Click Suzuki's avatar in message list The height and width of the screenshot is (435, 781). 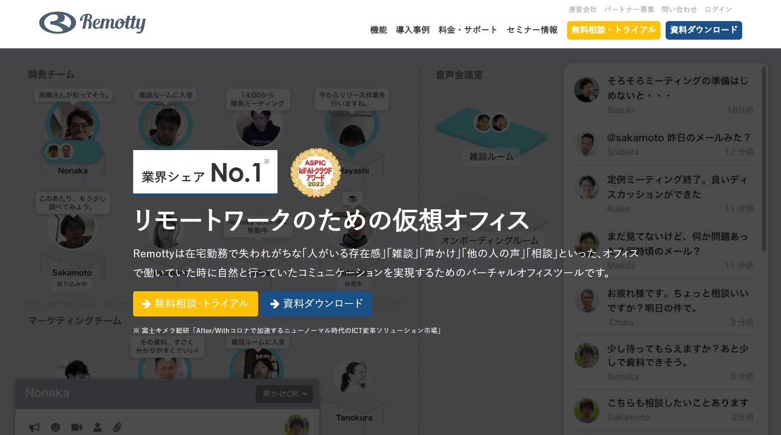[586, 90]
